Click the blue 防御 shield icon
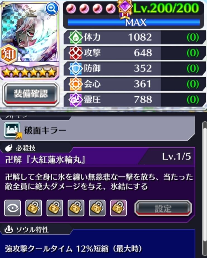This screenshot has height=258, width=207. 75,68
